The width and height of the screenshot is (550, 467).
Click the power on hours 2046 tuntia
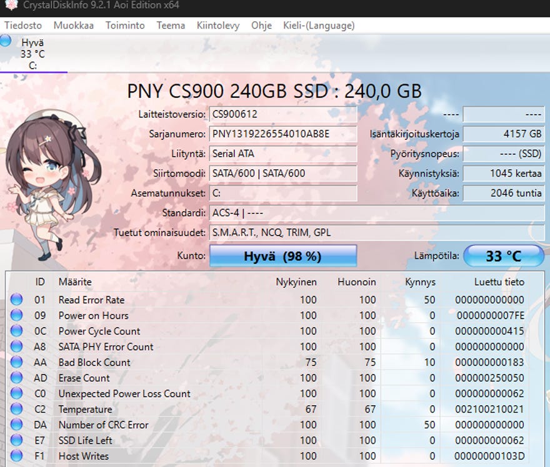[x=504, y=193]
